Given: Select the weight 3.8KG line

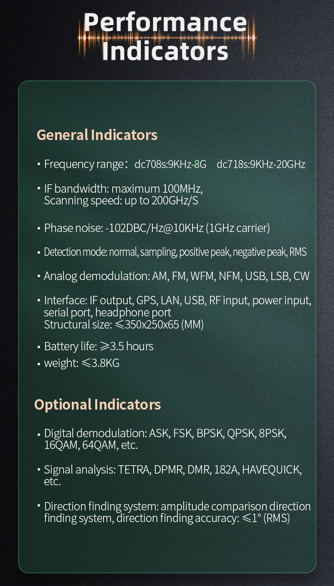Looking at the screenshot, I should pos(81,363).
